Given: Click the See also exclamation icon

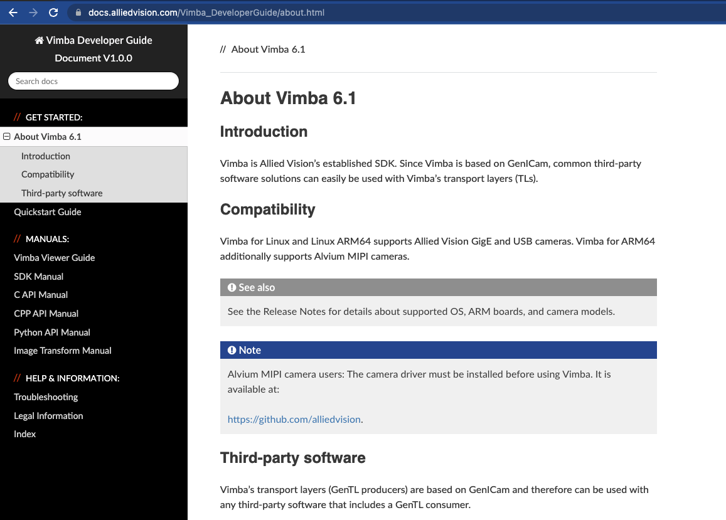Looking at the screenshot, I should (x=232, y=287).
